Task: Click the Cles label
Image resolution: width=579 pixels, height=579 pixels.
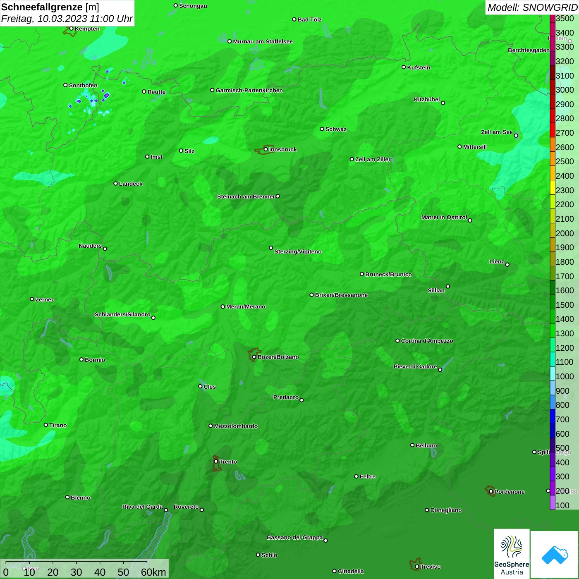Action: (210, 387)
